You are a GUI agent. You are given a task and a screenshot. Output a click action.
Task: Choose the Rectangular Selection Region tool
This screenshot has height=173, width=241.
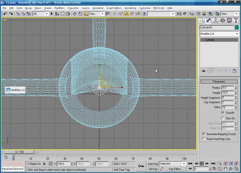coord(63,14)
